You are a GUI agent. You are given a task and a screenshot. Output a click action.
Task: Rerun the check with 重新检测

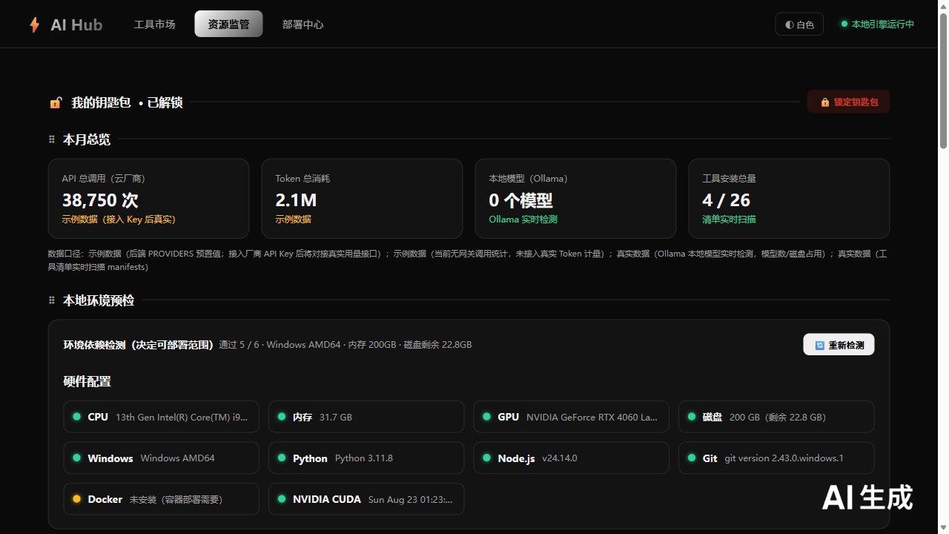(x=839, y=345)
